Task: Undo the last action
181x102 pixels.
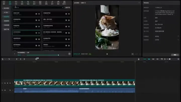Action: (9, 59)
